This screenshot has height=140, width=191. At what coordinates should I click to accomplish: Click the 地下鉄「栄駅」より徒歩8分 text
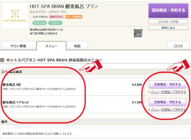[x=44, y=33]
